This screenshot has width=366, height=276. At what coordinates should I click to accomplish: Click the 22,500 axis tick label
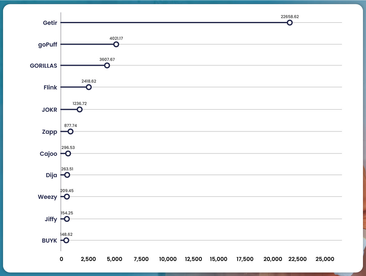tap(298, 259)
